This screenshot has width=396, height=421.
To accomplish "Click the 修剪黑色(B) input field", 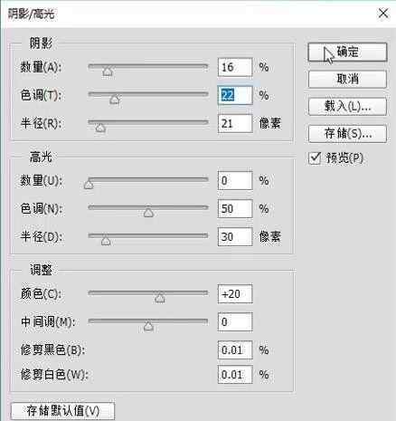I will (x=235, y=350).
